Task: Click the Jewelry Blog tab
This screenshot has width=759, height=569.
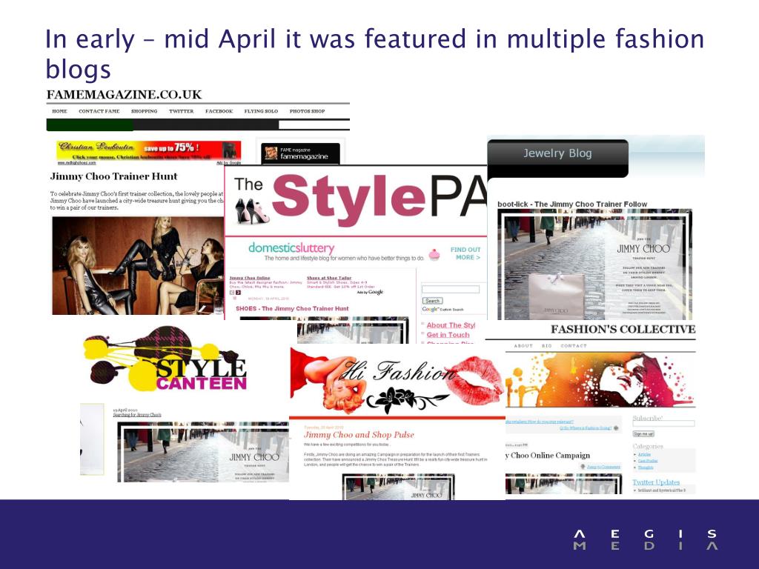Action: pyautogui.click(x=557, y=153)
